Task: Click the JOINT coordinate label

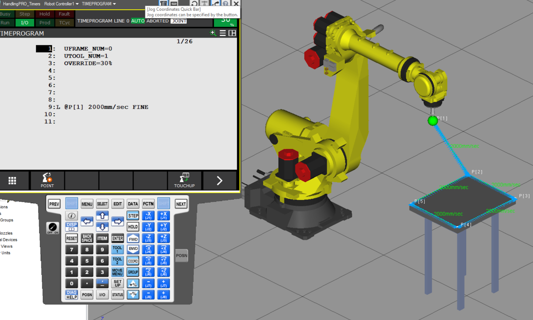Action: (x=179, y=21)
